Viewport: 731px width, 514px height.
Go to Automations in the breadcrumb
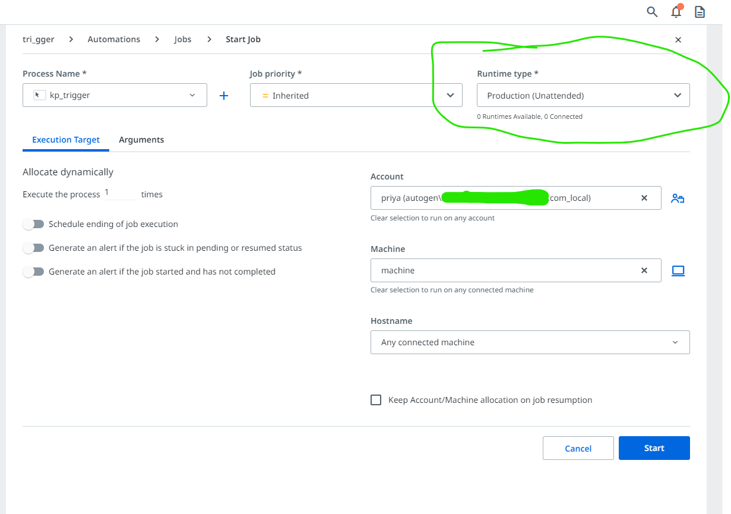[114, 39]
